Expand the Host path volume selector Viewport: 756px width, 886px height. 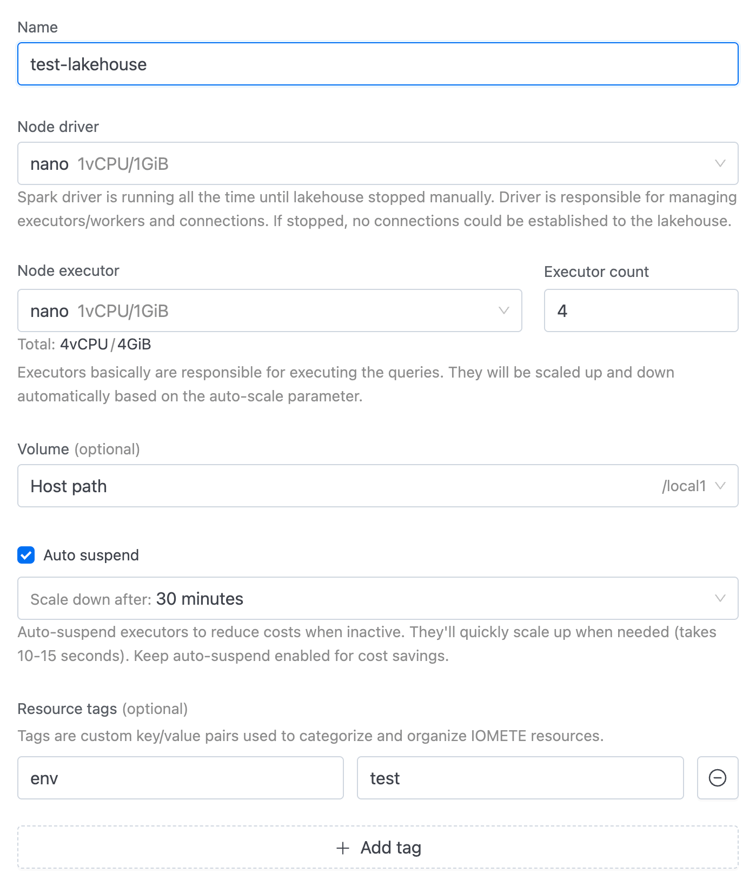point(378,486)
